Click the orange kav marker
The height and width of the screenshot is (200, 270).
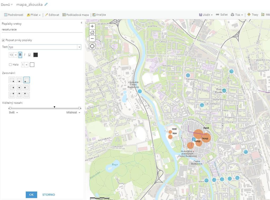170,137
